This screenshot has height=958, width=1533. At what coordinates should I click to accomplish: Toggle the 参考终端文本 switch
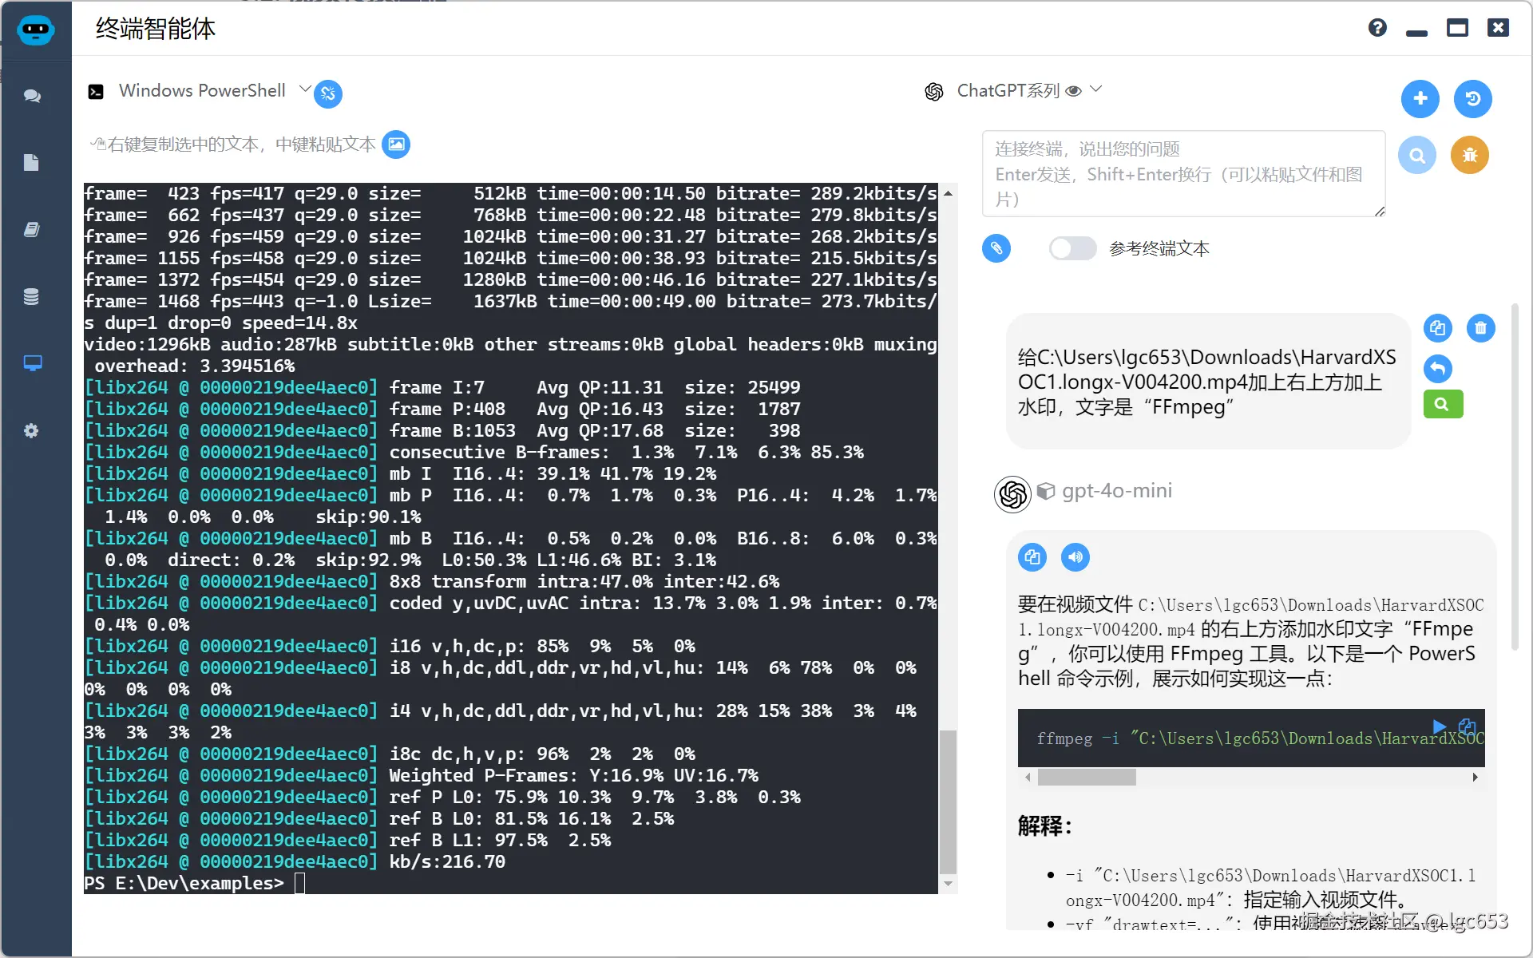1072,248
